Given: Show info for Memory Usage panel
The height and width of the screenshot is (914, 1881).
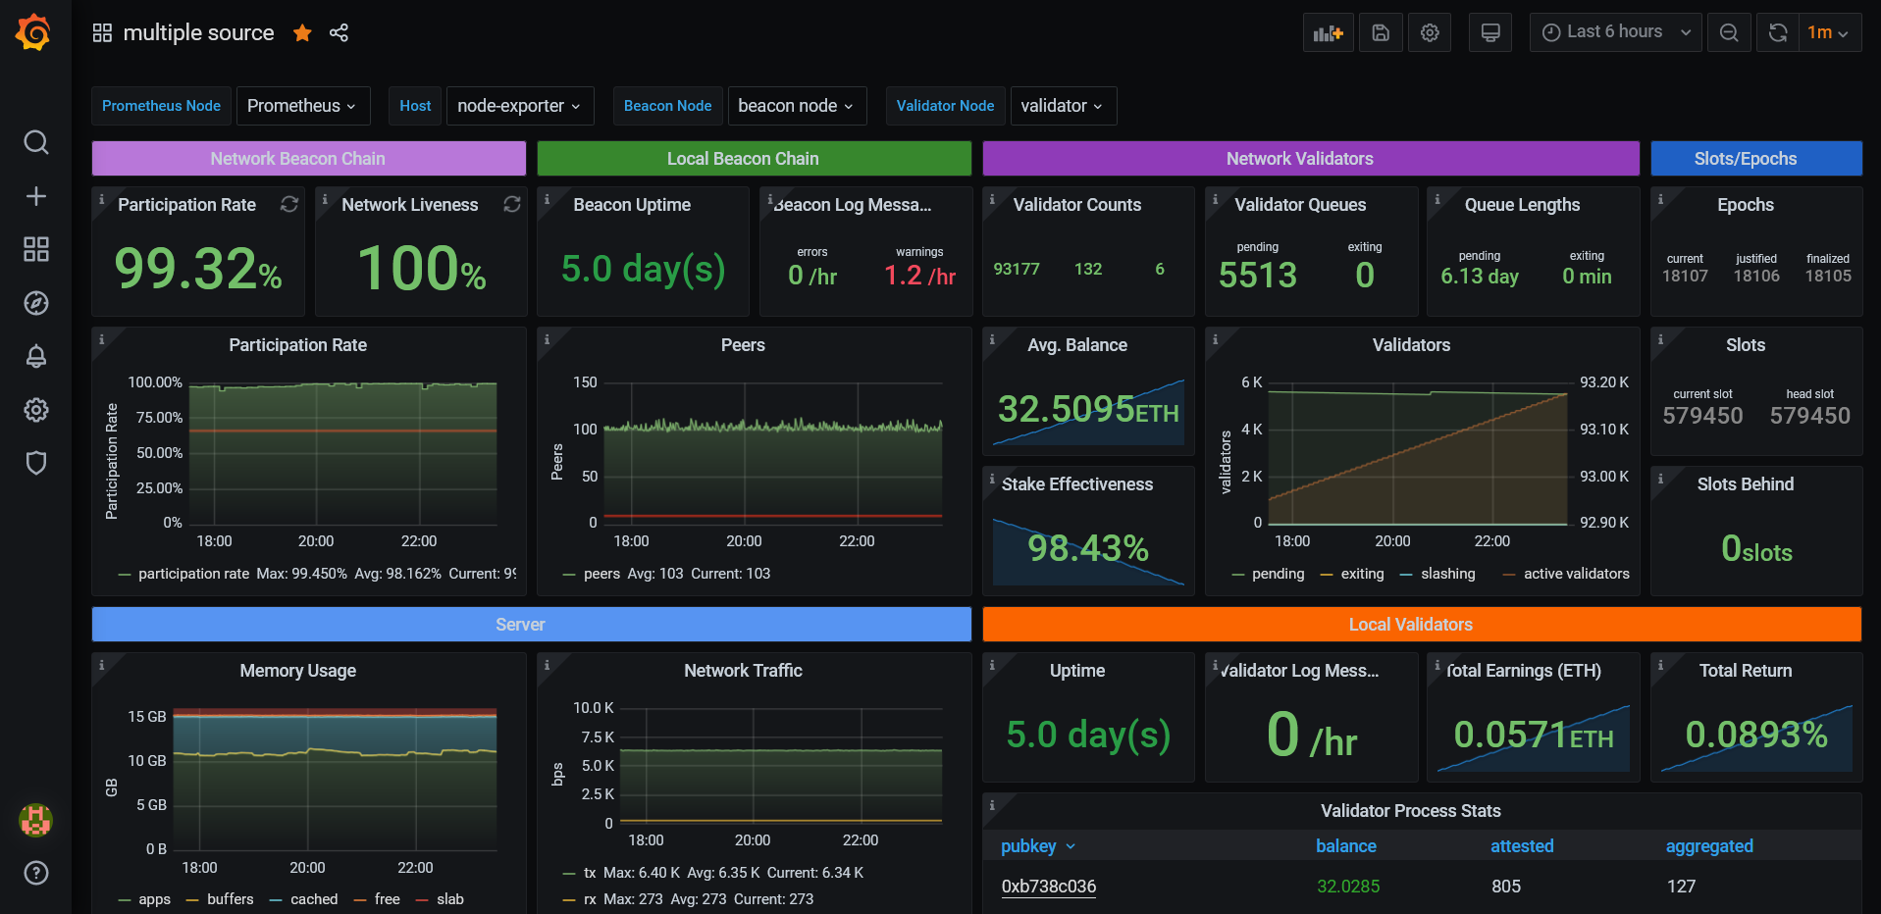Looking at the screenshot, I should pyautogui.click(x=101, y=665).
